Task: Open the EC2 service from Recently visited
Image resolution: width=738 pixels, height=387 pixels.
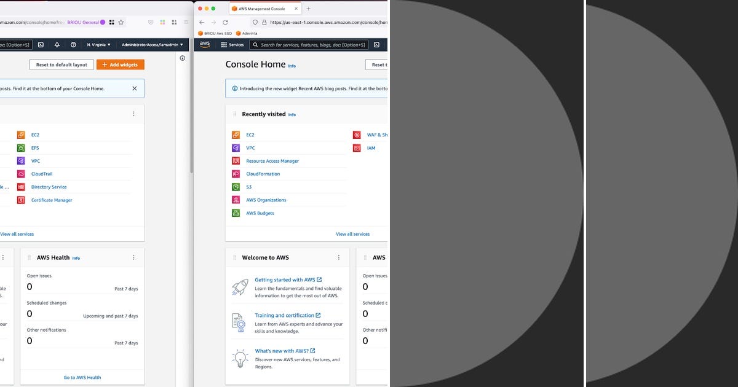Action: (248, 135)
